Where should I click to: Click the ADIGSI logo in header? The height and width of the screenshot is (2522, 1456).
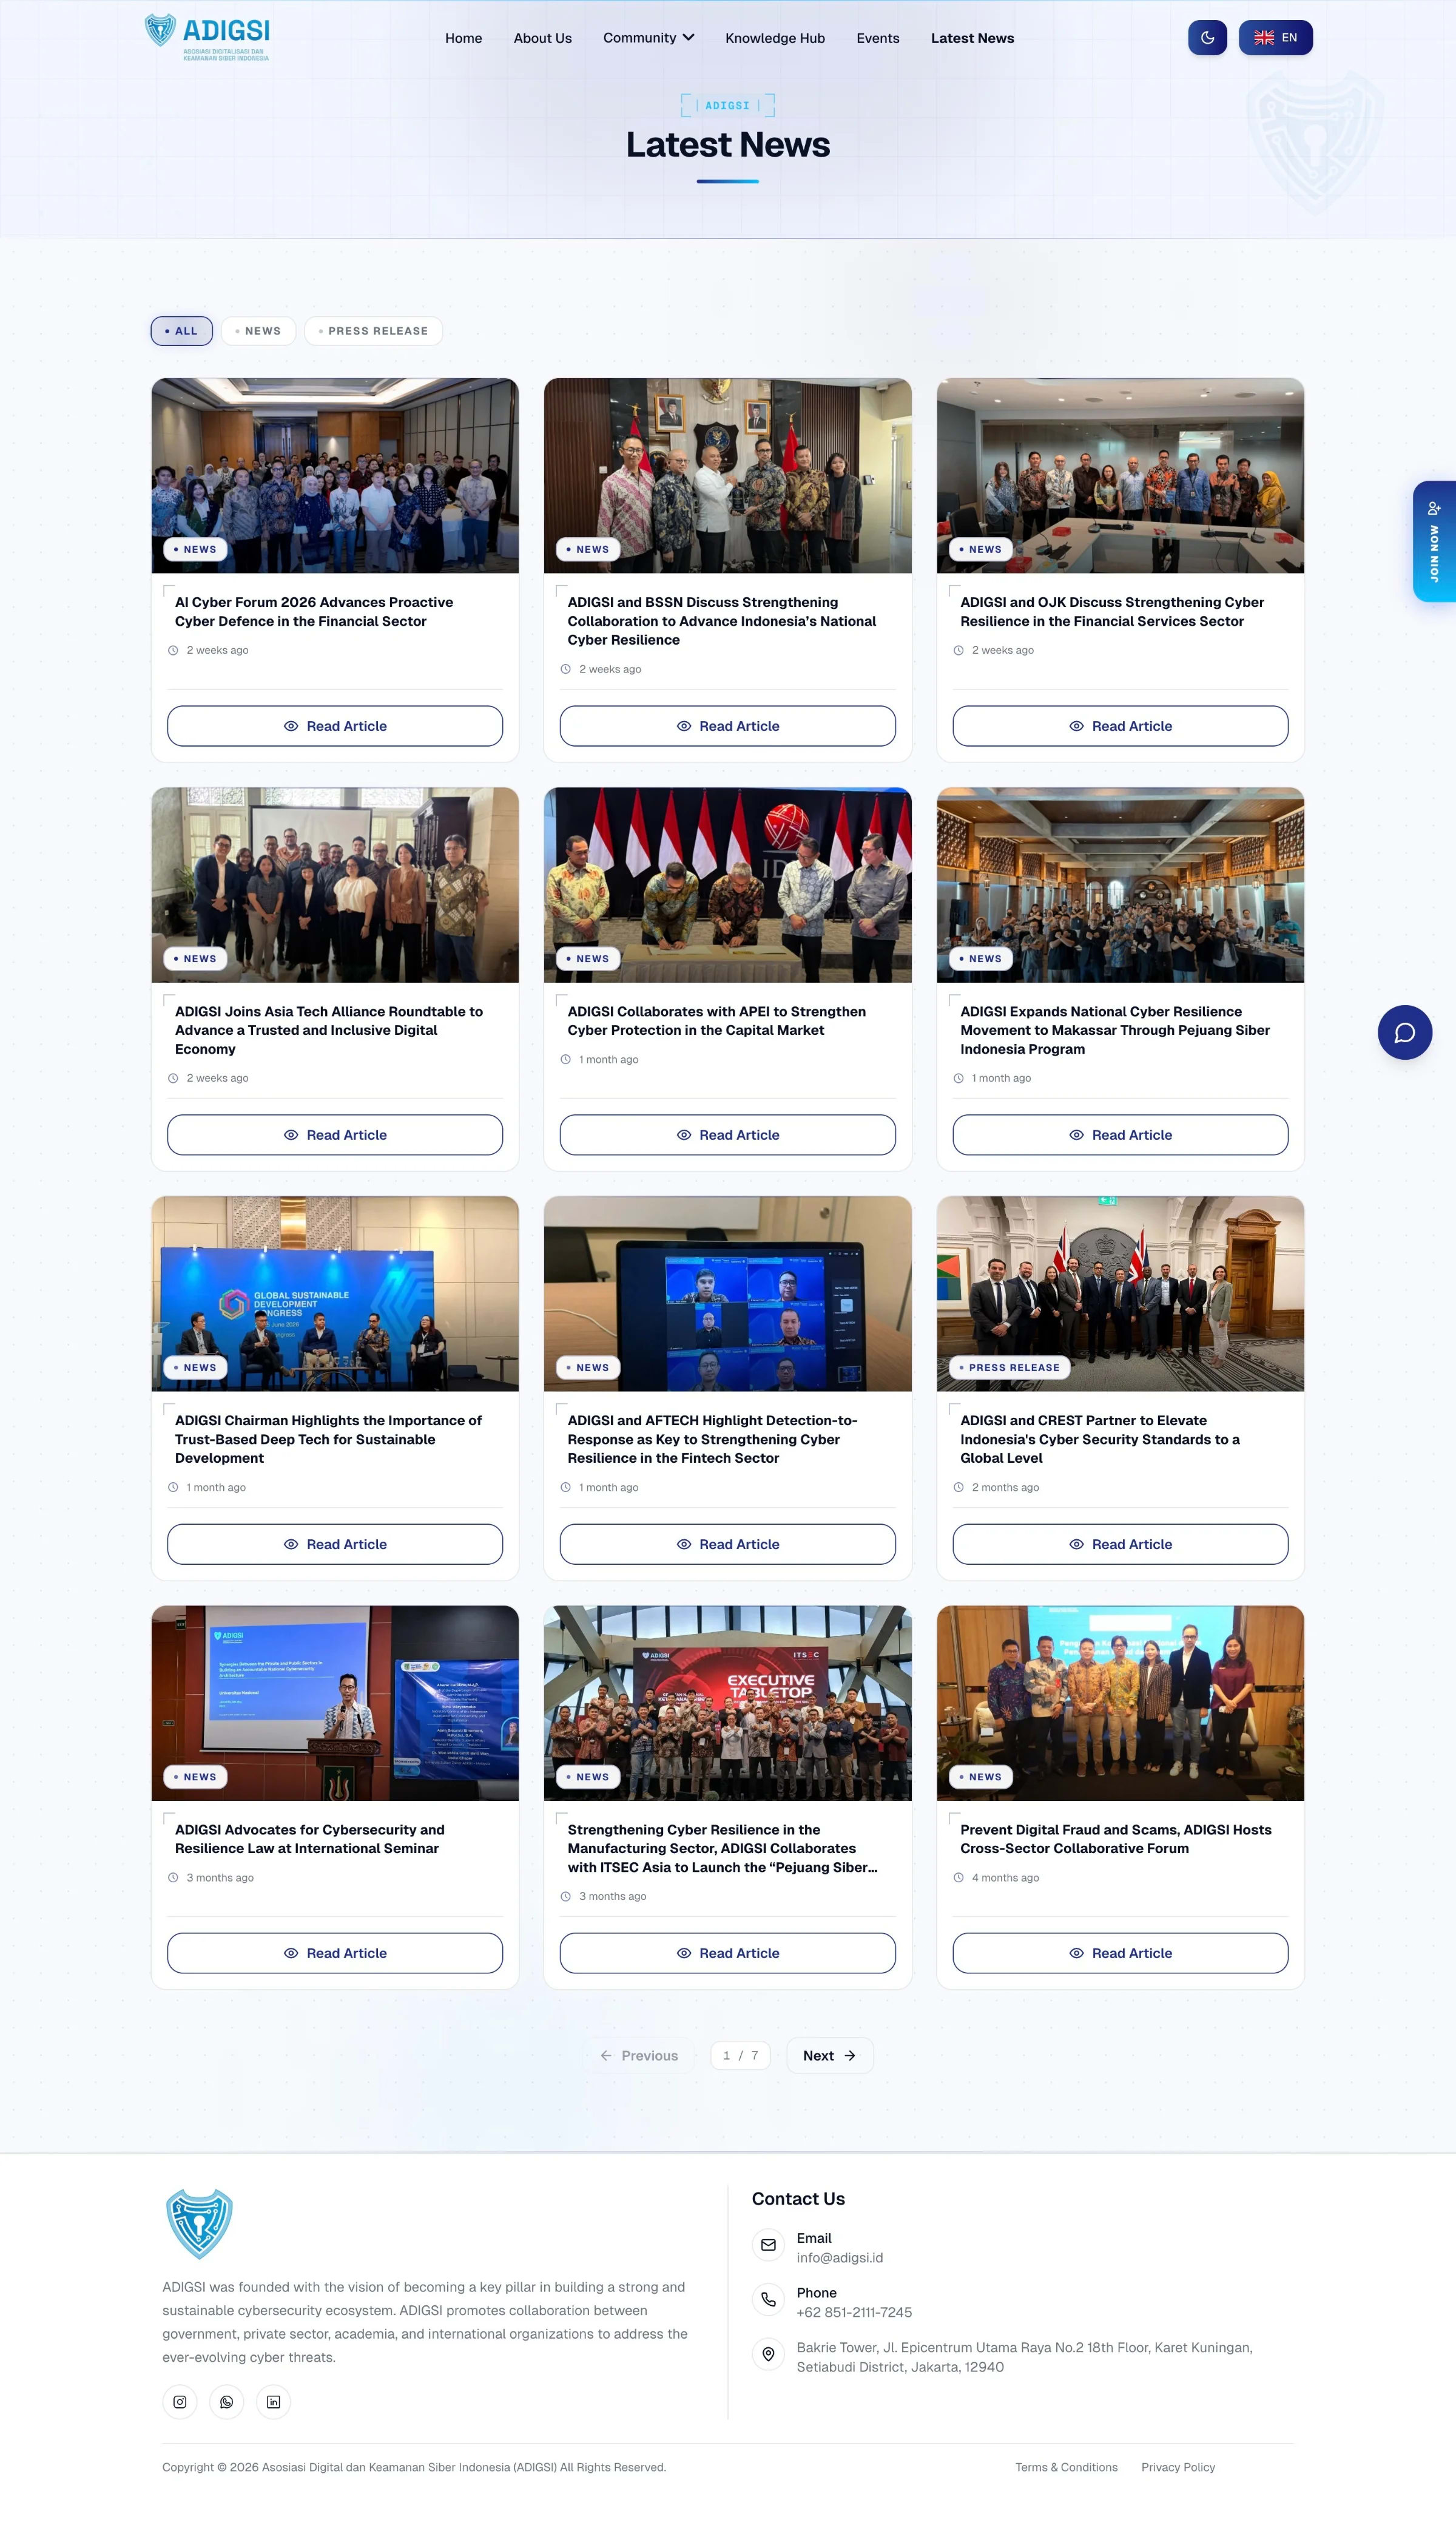point(207,37)
